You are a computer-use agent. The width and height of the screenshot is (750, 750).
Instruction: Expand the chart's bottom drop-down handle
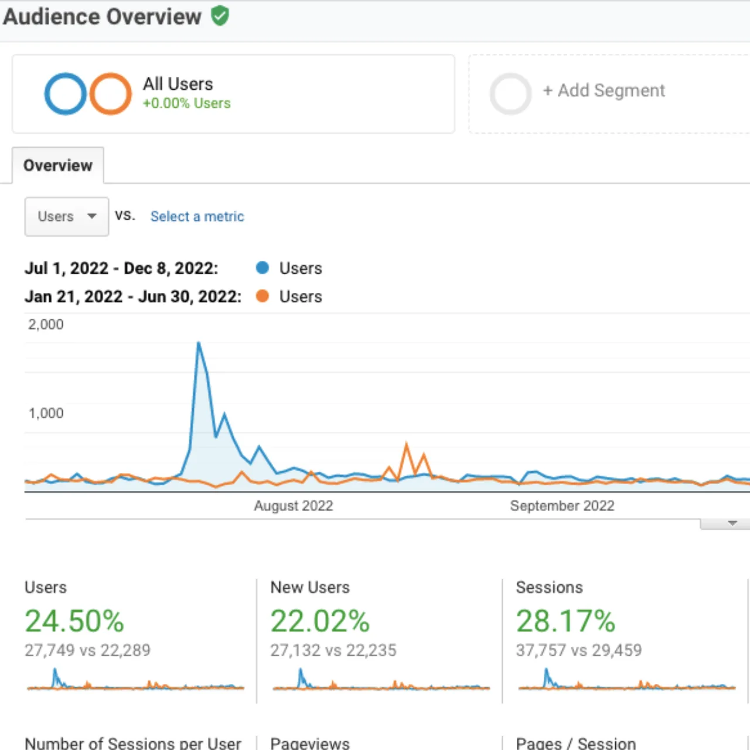725,523
